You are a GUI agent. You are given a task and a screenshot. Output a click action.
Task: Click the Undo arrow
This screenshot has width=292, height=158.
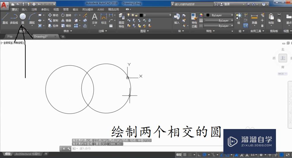pyautogui.click(x=39, y=4)
